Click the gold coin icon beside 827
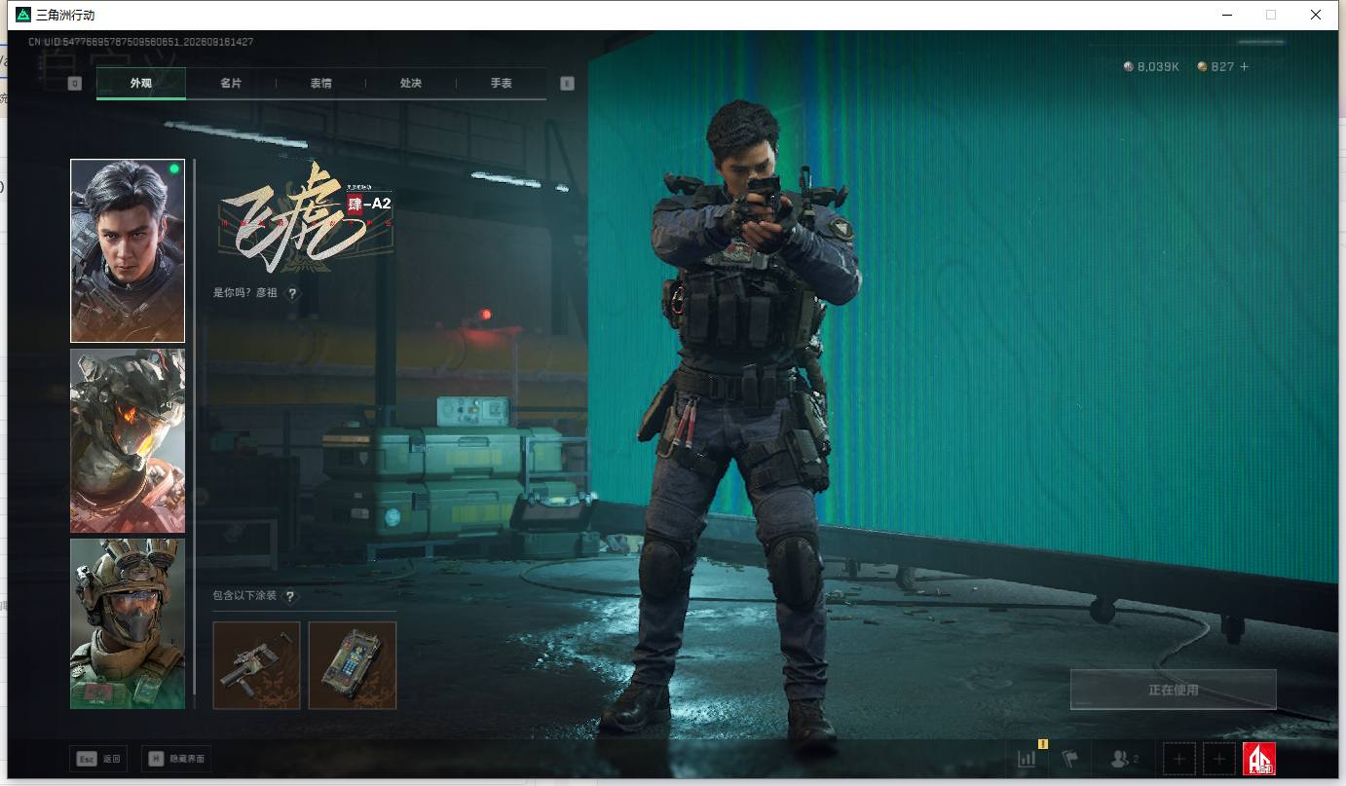 [x=1203, y=67]
